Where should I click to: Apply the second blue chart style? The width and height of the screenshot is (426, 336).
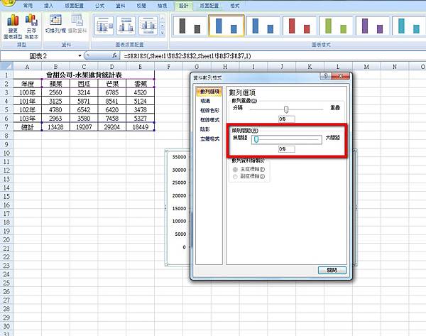[263, 26]
